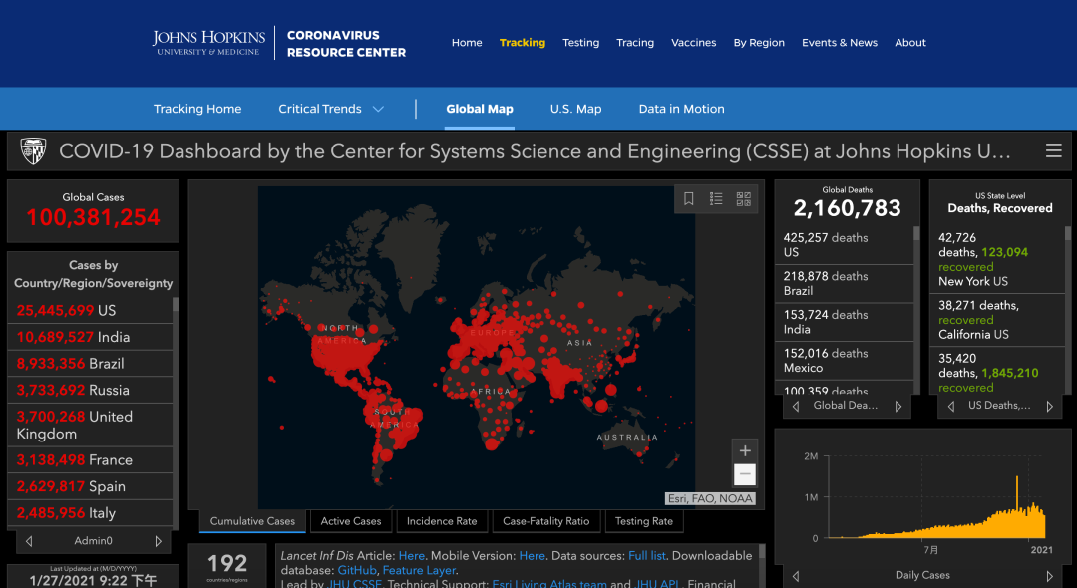Click the Johns Hopkins University logo
1077x588 pixels.
(208, 43)
